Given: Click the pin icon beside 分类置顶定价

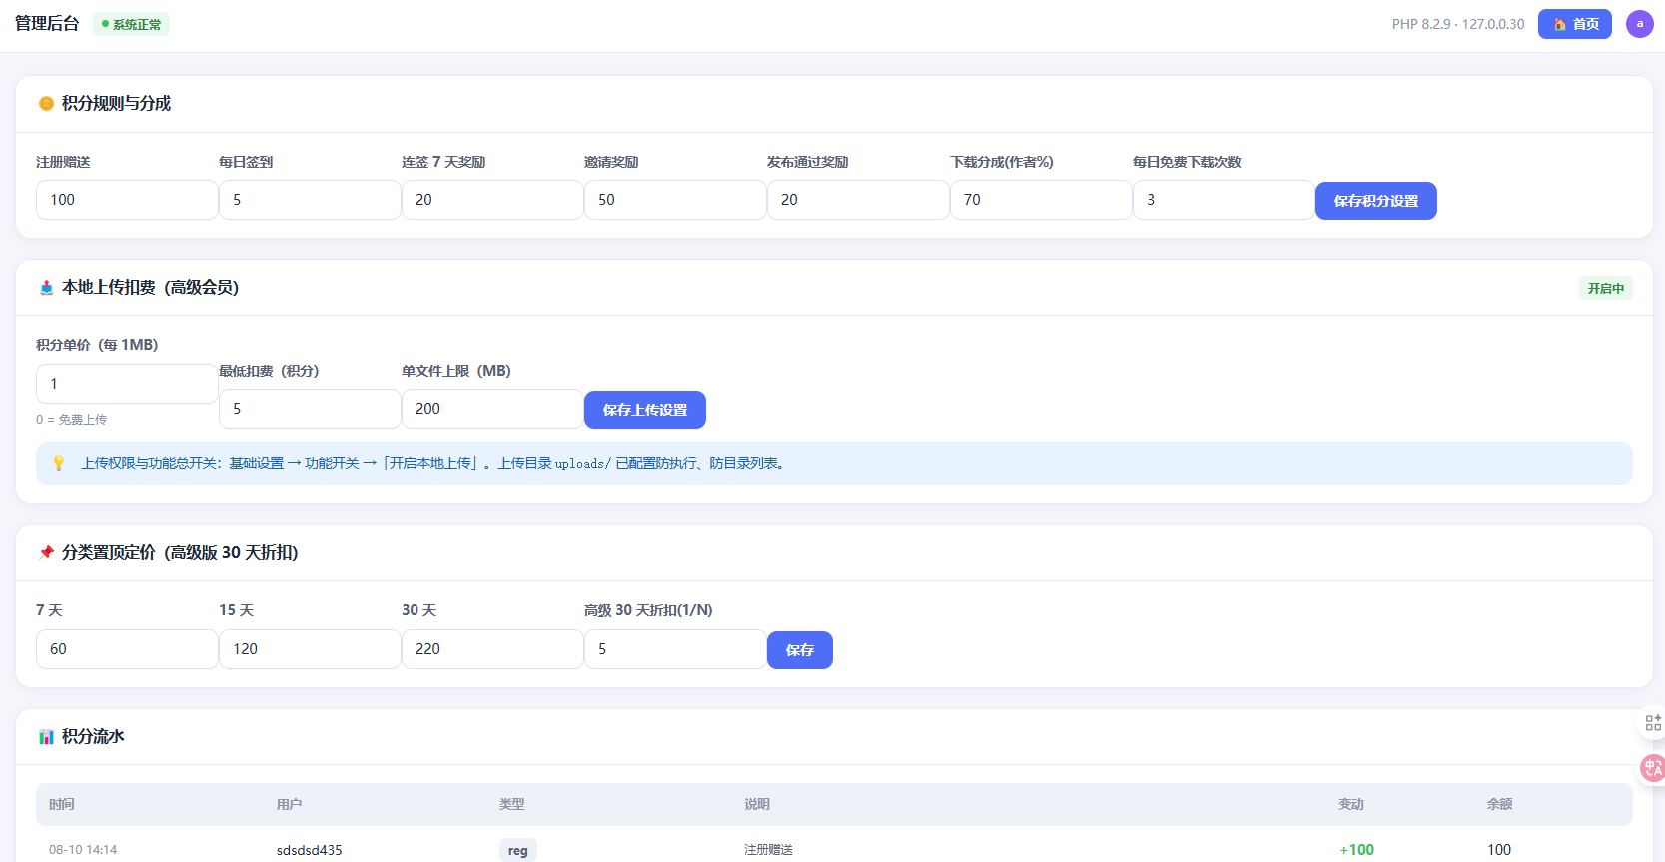Looking at the screenshot, I should (x=46, y=552).
